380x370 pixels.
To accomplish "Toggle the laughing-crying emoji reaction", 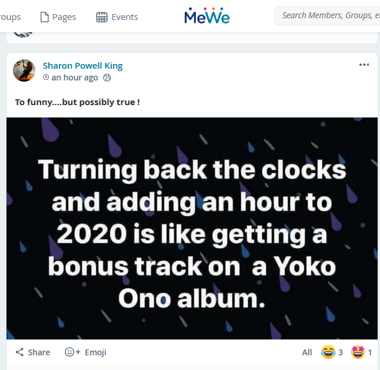I will [328, 352].
